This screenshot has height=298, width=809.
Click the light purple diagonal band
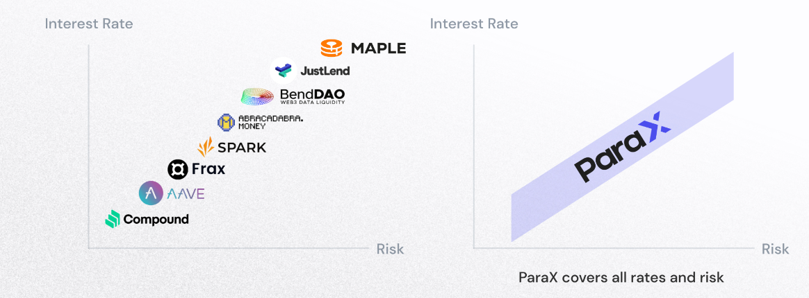(622, 147)
